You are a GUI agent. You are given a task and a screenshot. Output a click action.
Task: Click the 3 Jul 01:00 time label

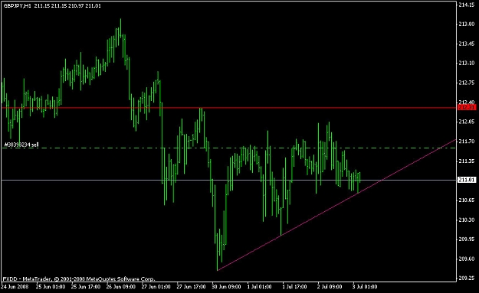[365, 287]
